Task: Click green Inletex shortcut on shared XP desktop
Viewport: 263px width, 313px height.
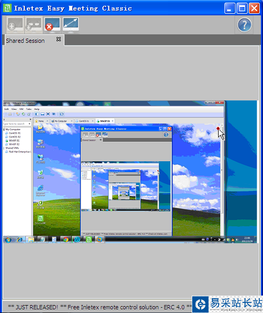Action: tap(40, 219)
